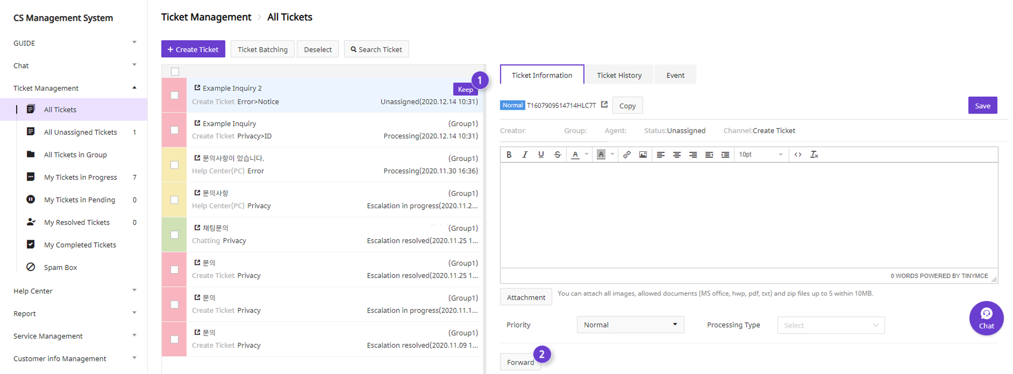Image resolution: width=1013 pixels, height=374 pixels.
Task: Insert an image with the image icon
Action: 643,154
